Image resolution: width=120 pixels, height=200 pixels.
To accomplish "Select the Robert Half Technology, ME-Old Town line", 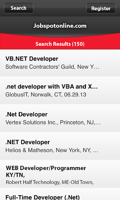I will pyautogui.click(x=50, y=182).
